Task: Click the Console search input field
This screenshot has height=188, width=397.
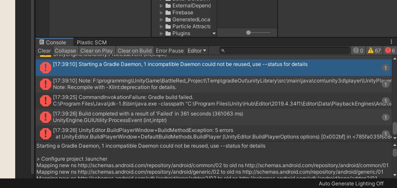Action: [285, 51]
